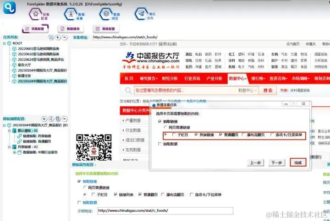Open the 产量数据 category link
This screenshot has height=221, width=330.
click(133, 121)
